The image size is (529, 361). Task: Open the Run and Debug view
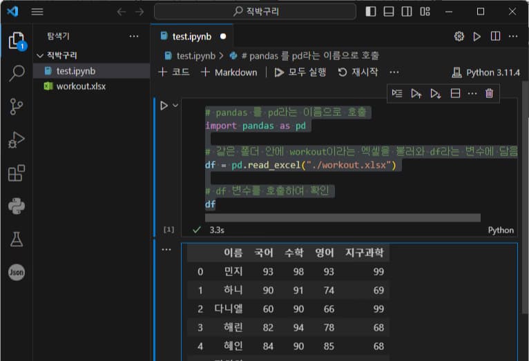click(17, 140)
